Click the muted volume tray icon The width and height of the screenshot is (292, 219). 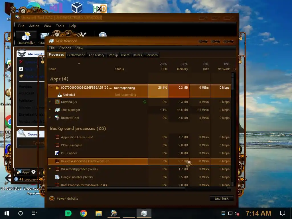(x=237, y=213)
